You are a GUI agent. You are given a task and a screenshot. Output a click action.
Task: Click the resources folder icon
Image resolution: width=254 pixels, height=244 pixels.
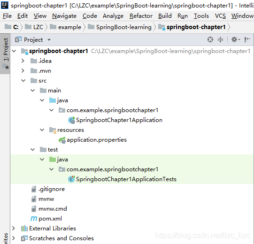pyautogui.click(x=53, y=130)
